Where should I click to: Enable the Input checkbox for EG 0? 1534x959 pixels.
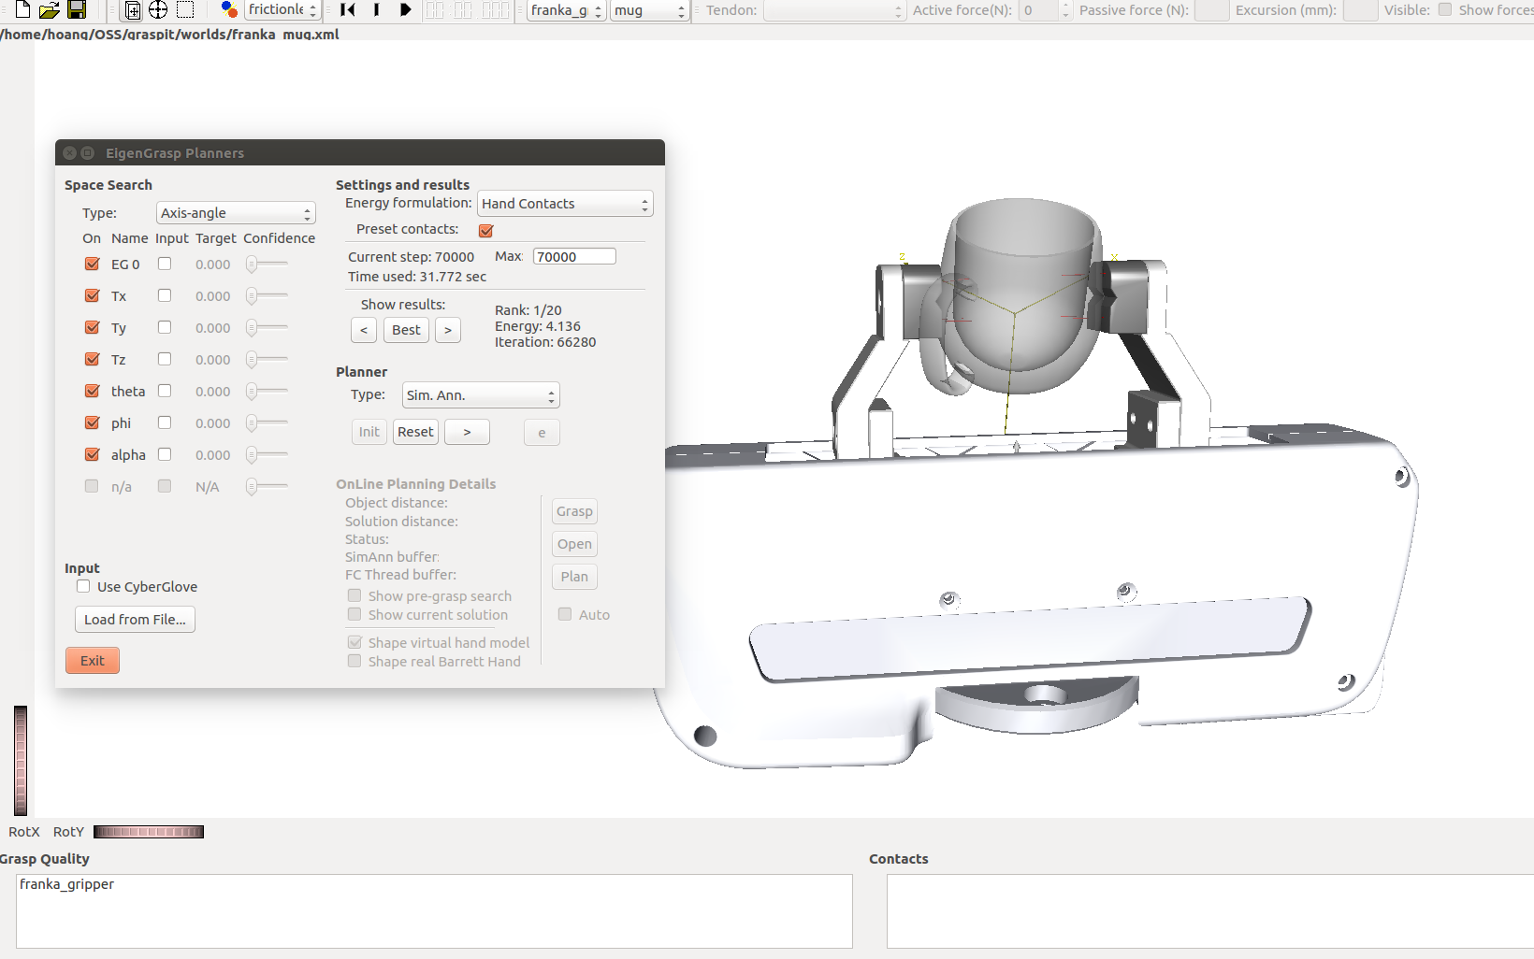165,264
